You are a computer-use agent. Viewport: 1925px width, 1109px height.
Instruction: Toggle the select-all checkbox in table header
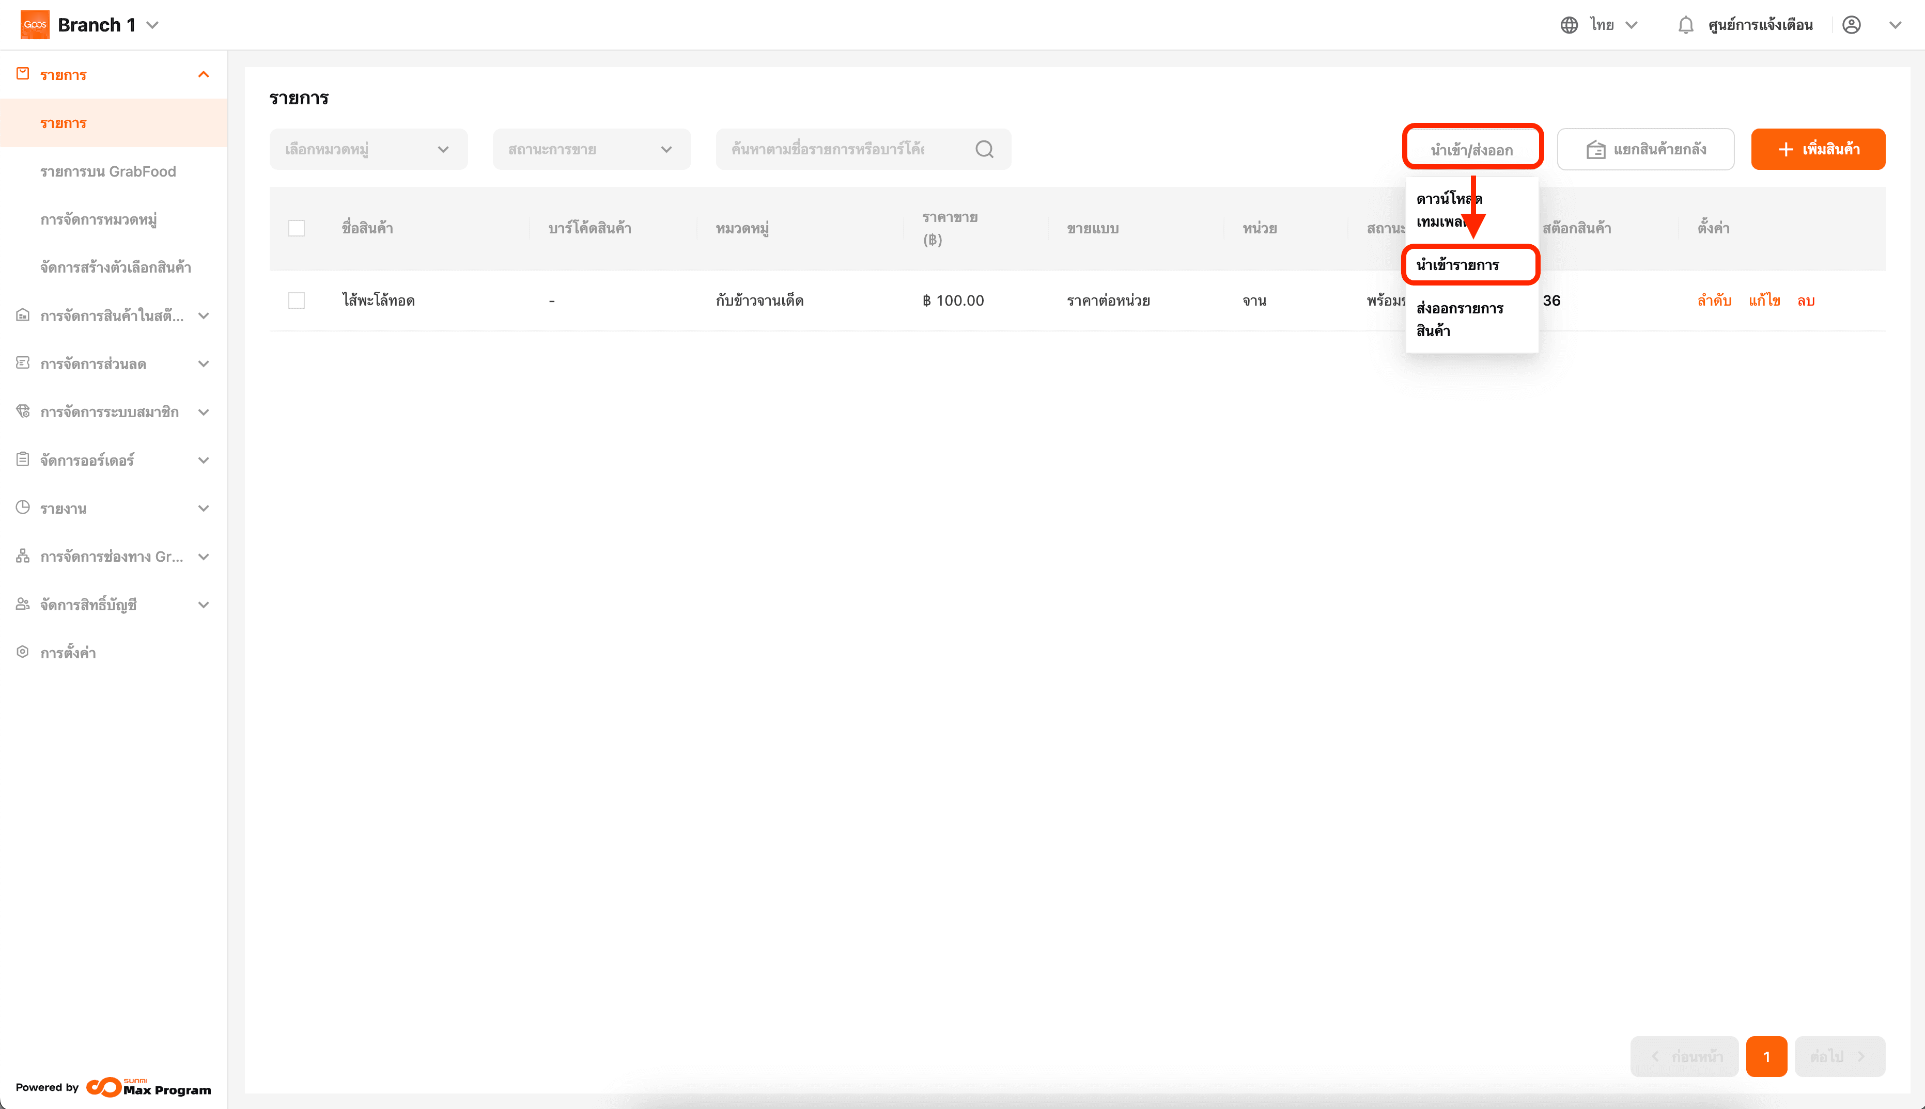pos(297,229)
